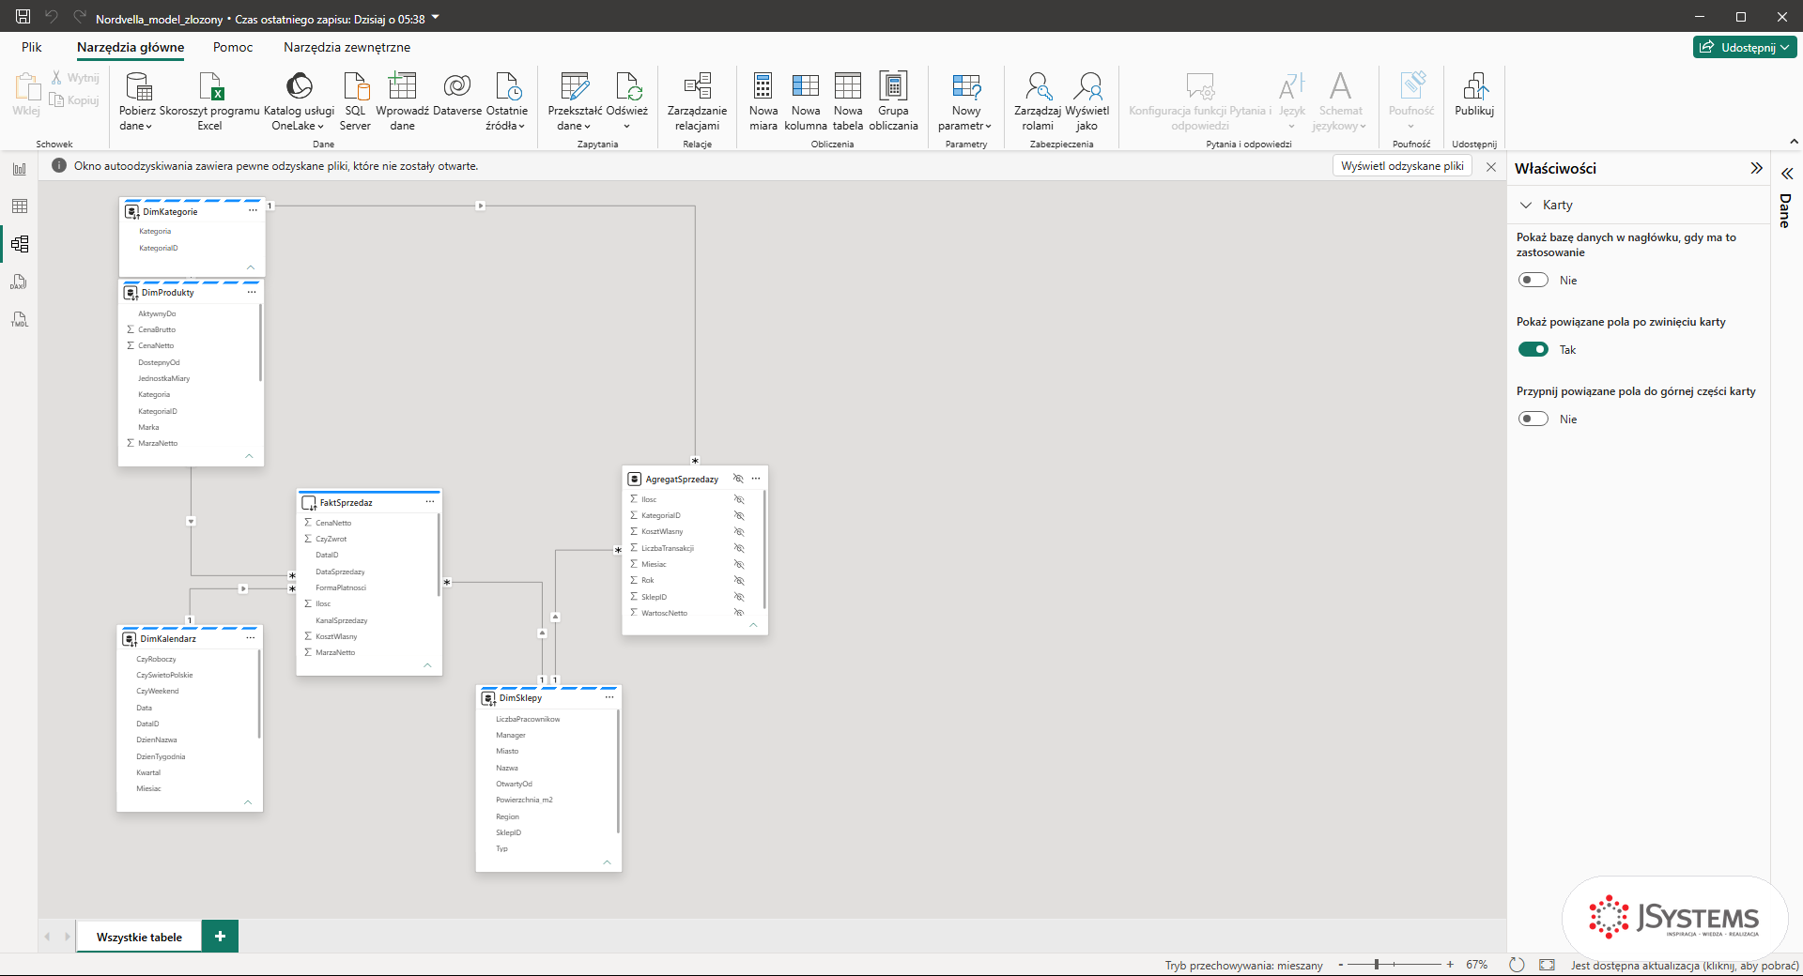Dismiss the autorecovery notification bar
The height and width of the screenshot is (976, 1803).
tap(1491, 166)
